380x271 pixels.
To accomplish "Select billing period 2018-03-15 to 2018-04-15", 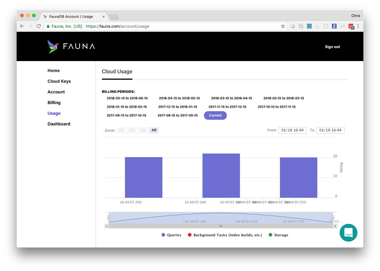I will [232, 98].
